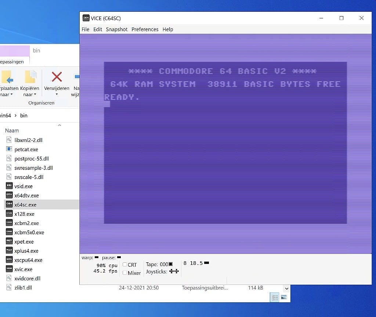Expand the breadcrumb chevron before bin
Image resolution: width=376 pixels, height=317 pixels.
pyautogui.click(x=15, y=116)
